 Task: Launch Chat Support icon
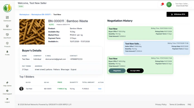pos(7,91)
